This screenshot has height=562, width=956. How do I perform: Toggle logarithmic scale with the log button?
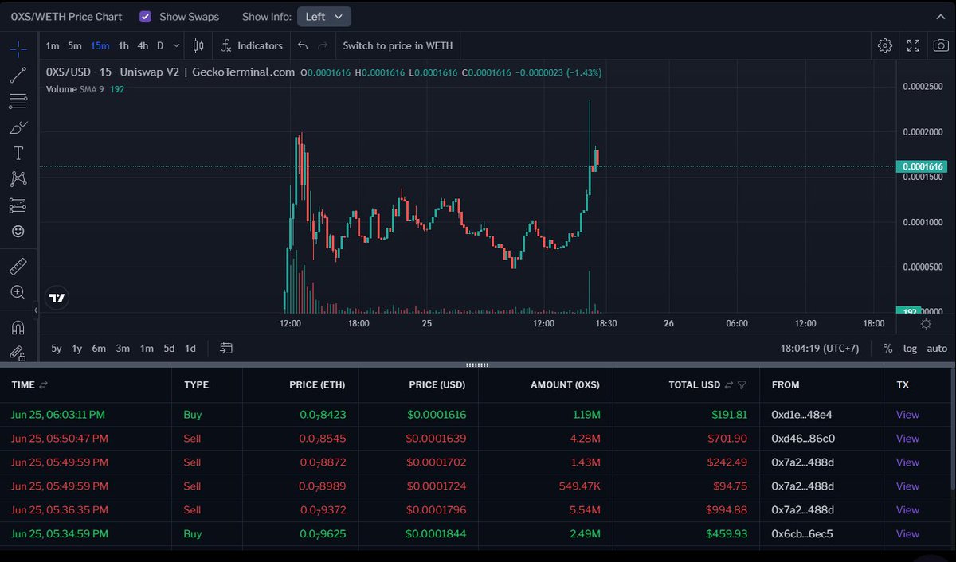(911, 348)
